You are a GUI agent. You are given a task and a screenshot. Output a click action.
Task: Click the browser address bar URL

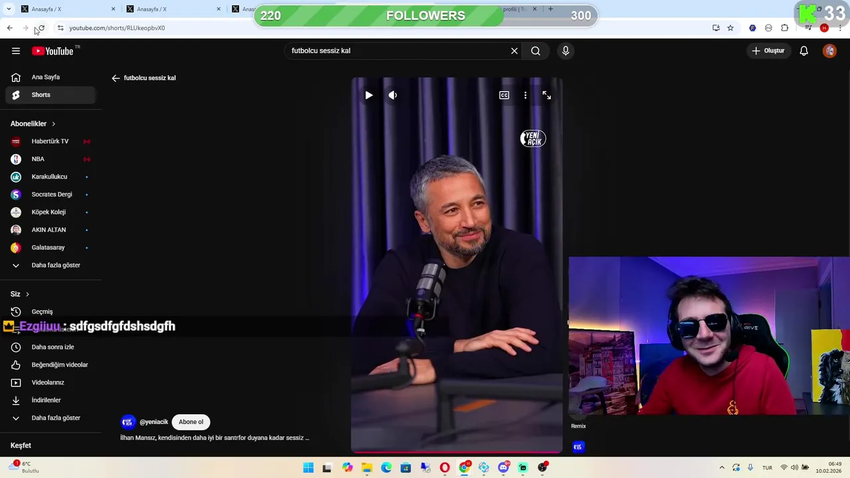coord(117,28)
